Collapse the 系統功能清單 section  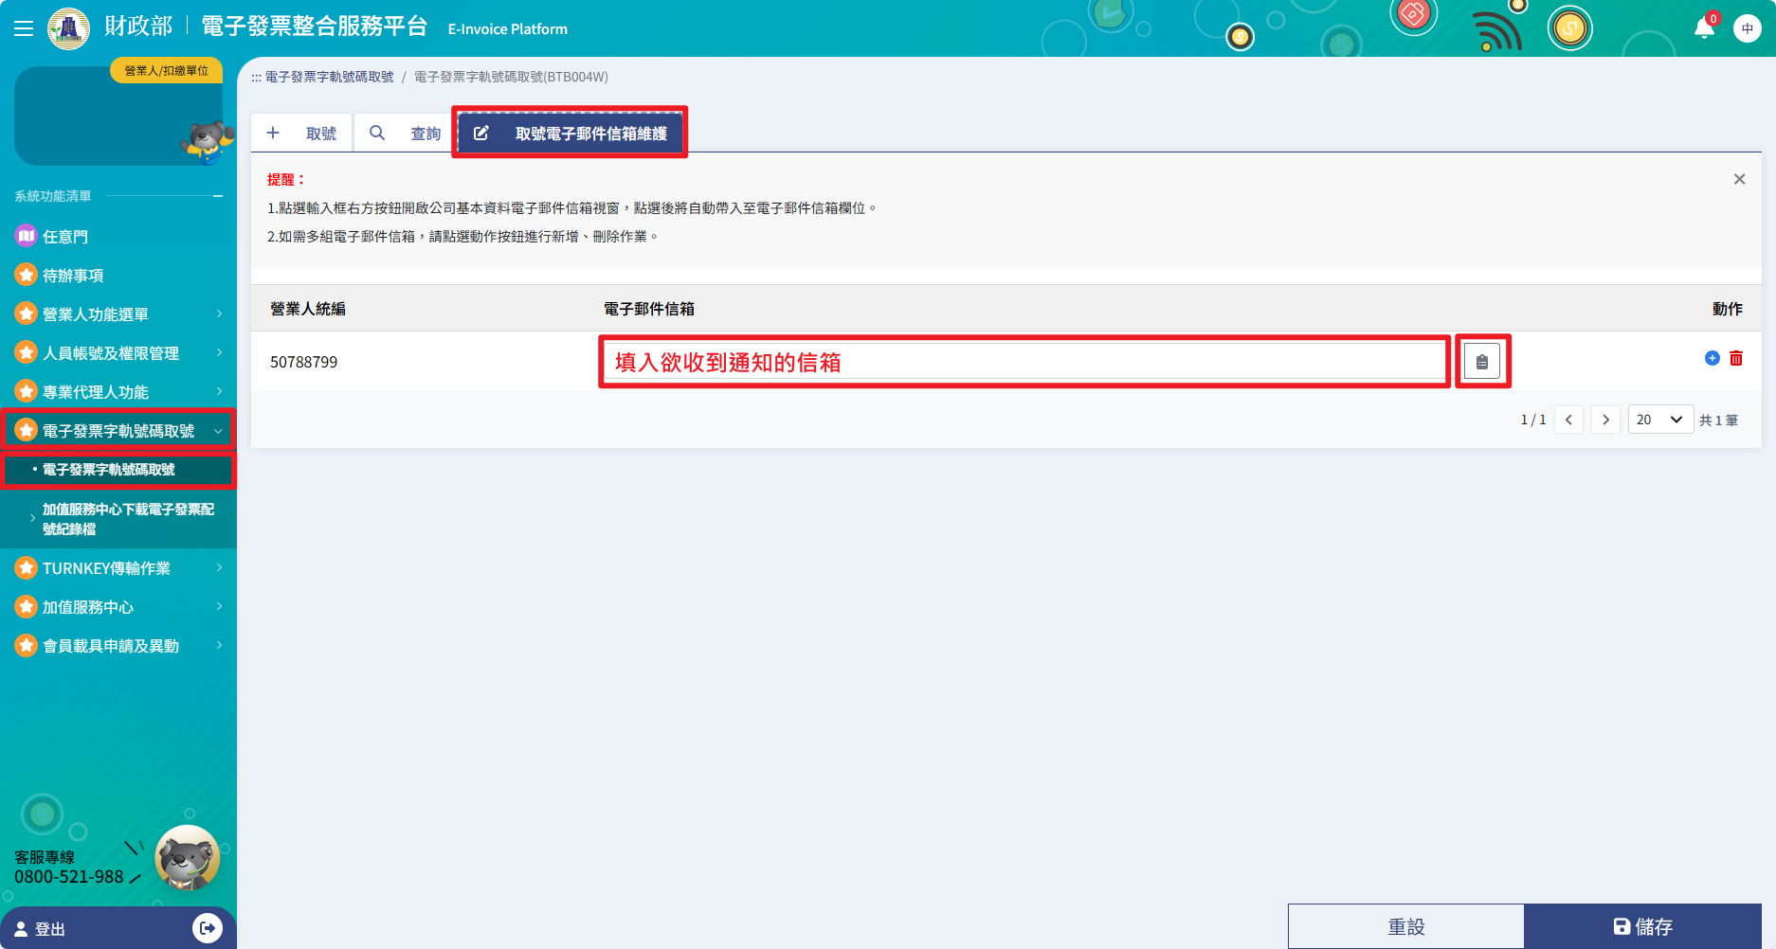point(218,196)
